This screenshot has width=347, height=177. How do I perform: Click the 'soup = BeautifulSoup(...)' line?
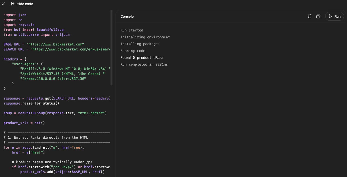pyautogui.click(x=55, y=113)
